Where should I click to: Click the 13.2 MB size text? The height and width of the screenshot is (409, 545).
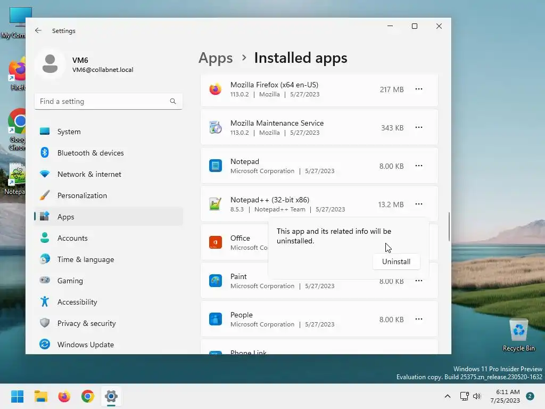391,204
